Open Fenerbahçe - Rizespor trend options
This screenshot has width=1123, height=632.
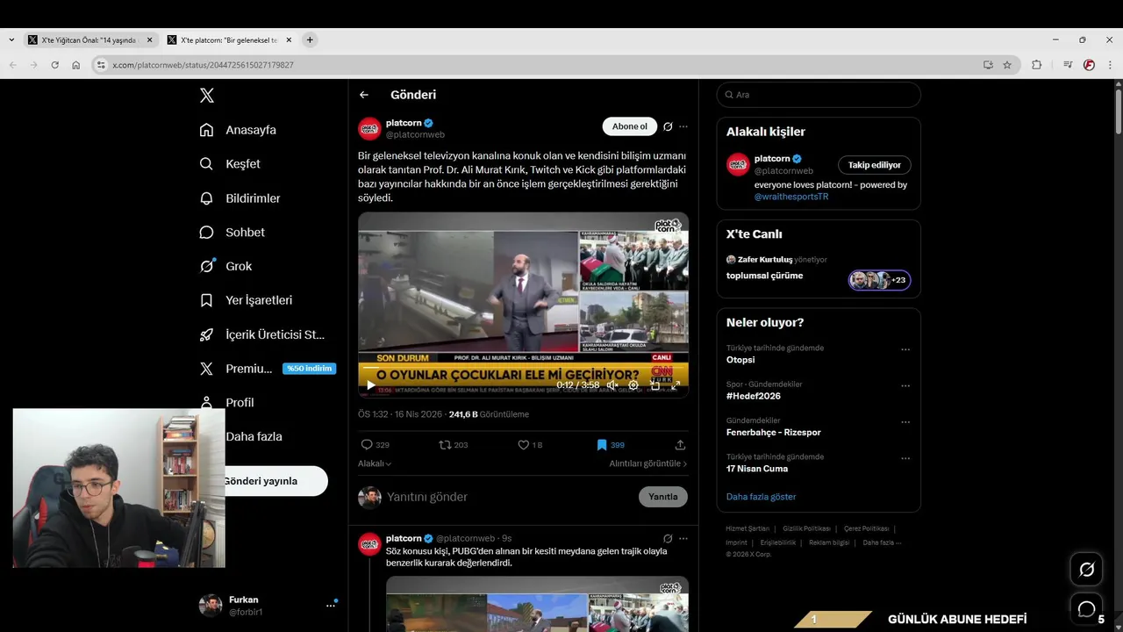point(905,422)
